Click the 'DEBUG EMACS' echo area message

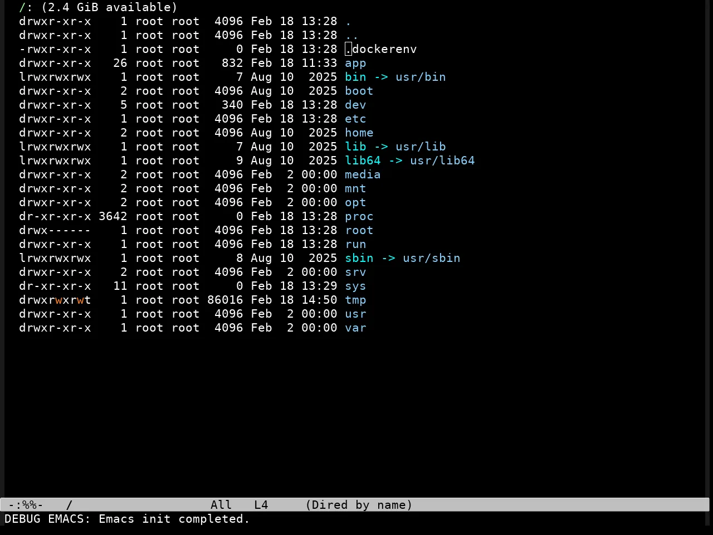127,519
